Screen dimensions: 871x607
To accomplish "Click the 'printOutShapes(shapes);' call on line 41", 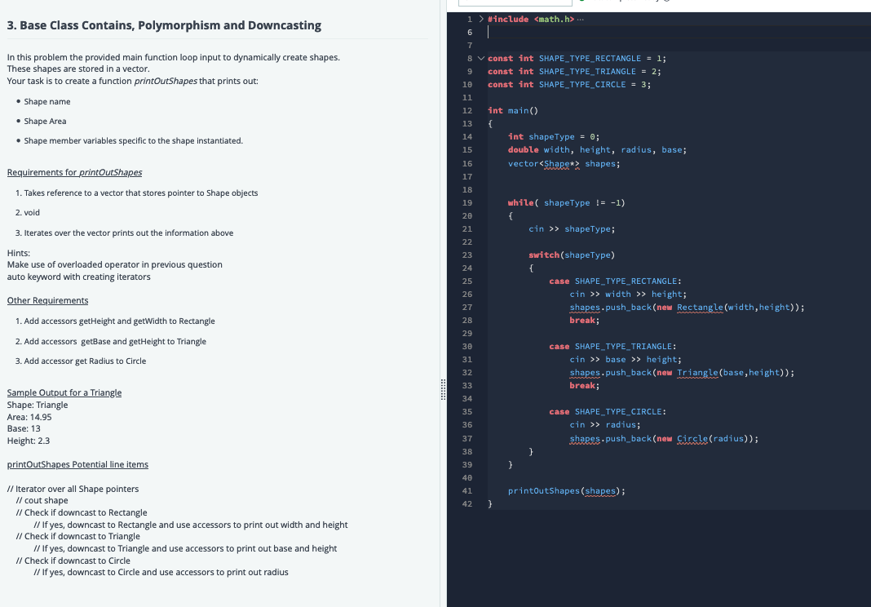I will tap(567, 491).
